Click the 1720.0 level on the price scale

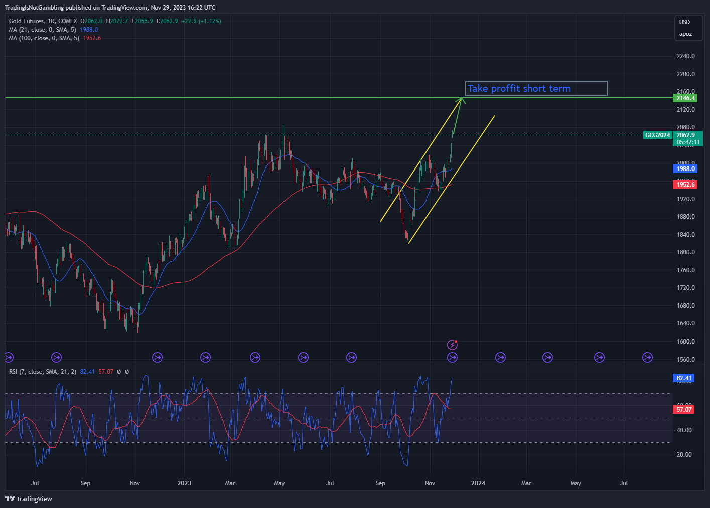pyautogui.click(x=686, y=288)
